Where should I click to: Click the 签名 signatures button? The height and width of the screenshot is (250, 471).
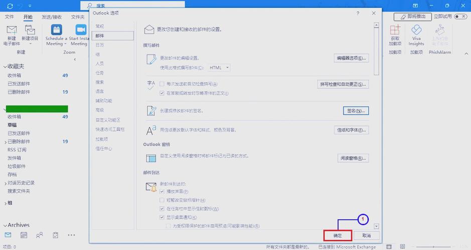tap(356, 111)
